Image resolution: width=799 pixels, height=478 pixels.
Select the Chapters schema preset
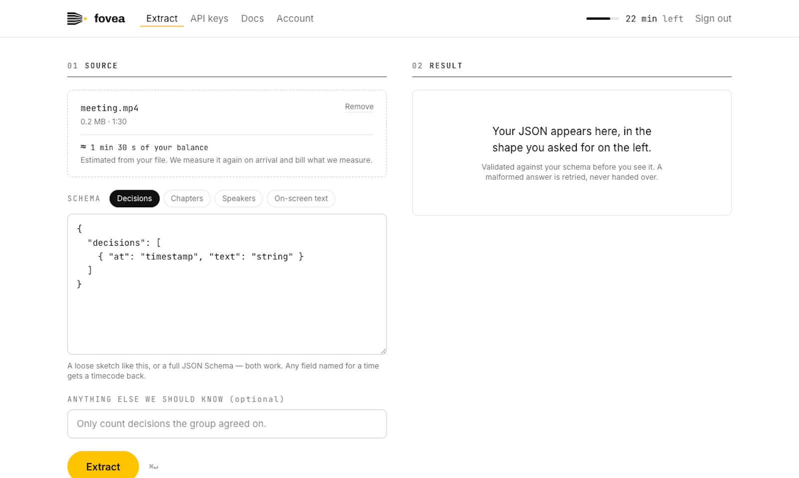point(187,198)
